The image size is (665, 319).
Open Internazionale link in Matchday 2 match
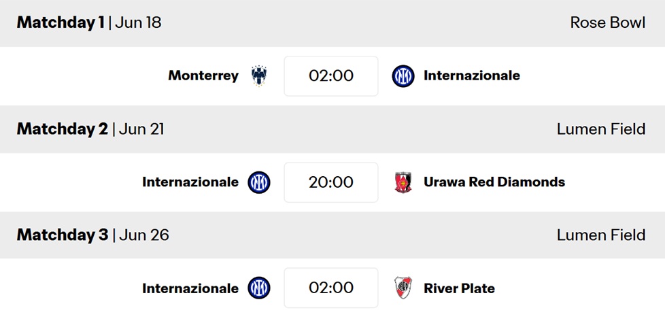[x=190, y=182]
